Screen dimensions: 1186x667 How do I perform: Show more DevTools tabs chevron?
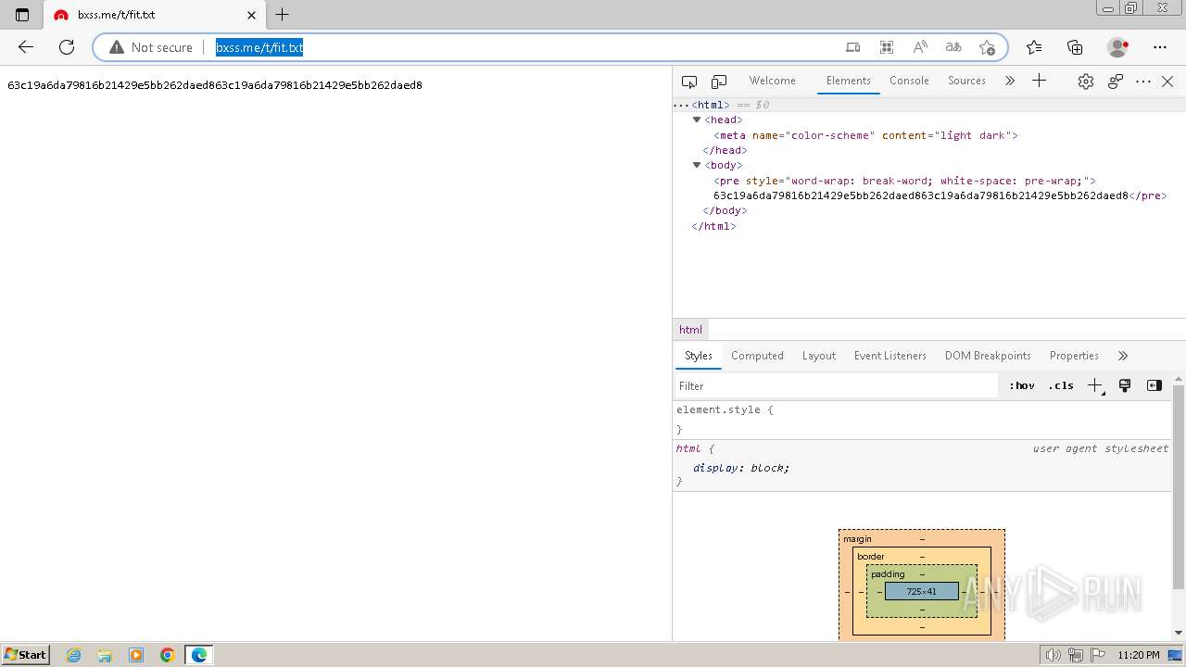[1010, 82]
